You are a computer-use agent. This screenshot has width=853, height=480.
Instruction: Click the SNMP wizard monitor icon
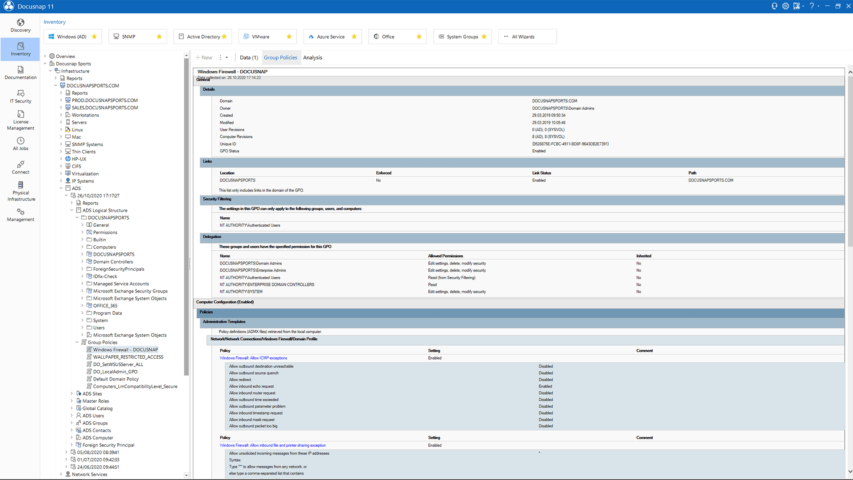tap(116, 37)
